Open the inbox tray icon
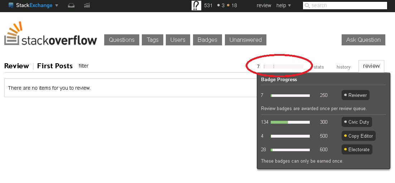This screenshot has height=183, width=395. click(71, 5)
